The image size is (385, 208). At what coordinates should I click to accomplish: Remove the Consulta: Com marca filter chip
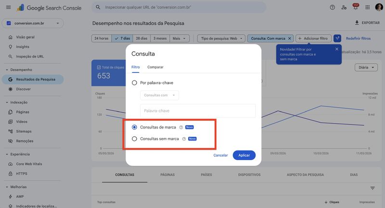289,38
